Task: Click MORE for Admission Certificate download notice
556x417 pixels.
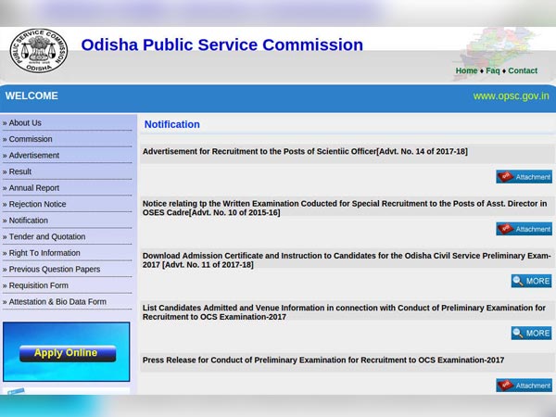Action: [531, 281]
